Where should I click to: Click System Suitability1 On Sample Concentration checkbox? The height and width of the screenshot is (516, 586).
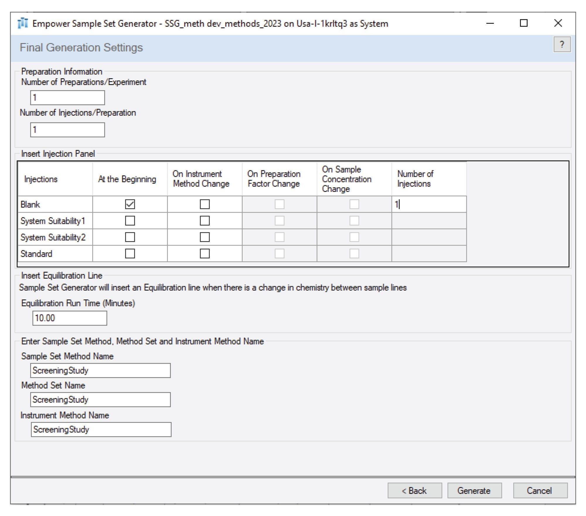(354, 221)
